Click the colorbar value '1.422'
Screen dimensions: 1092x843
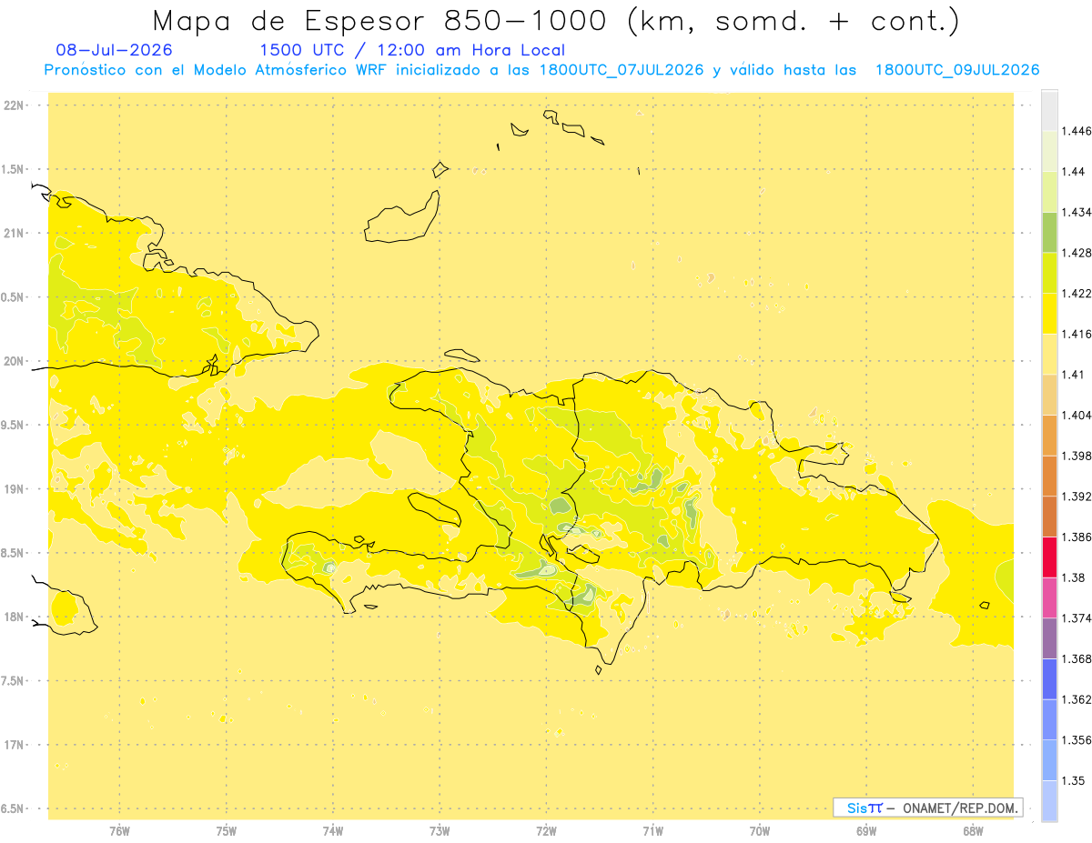(x=1076, y=294)
